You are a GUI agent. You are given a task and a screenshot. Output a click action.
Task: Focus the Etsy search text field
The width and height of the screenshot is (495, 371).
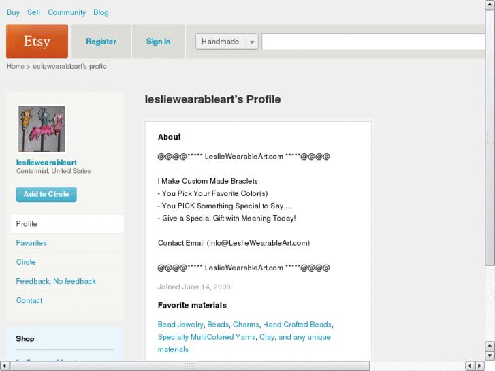[373, 42]
